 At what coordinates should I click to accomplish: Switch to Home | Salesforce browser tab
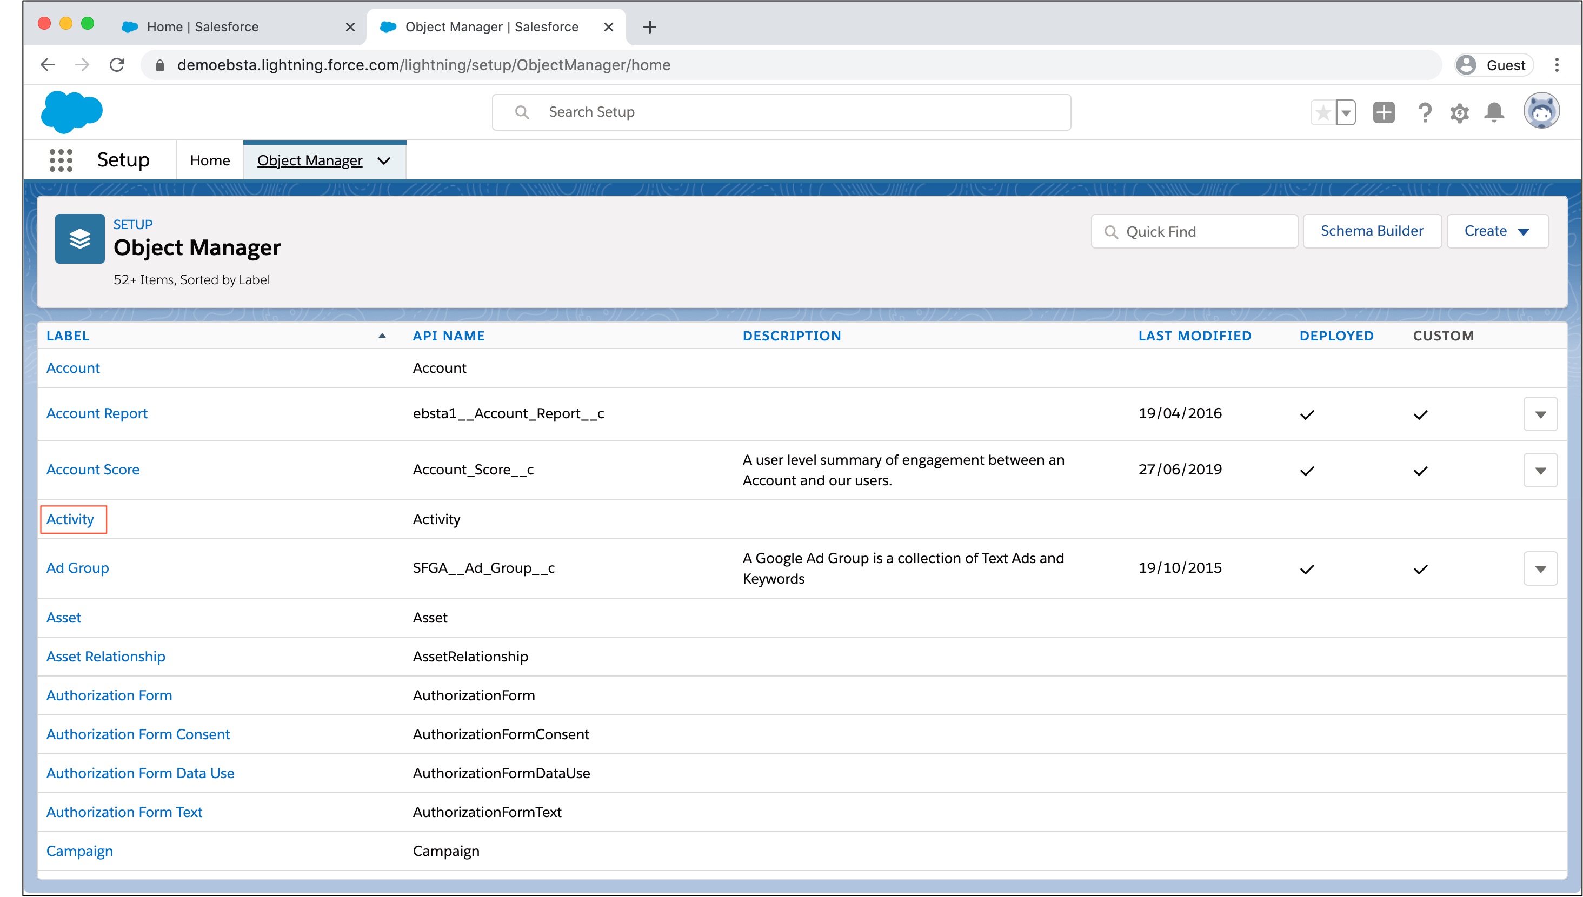coord(203,26)
